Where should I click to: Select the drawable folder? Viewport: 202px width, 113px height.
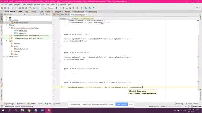[17, 44]
